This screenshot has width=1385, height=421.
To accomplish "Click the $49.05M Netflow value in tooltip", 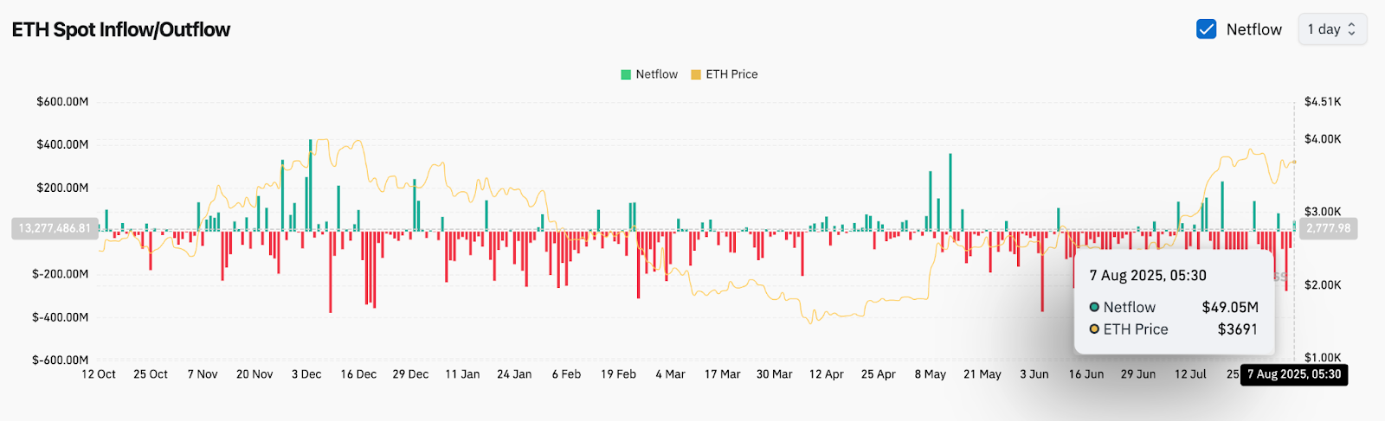I will point(1229,307).
